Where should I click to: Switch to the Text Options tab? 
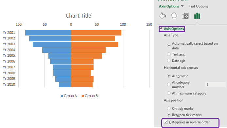click(198, 6)
